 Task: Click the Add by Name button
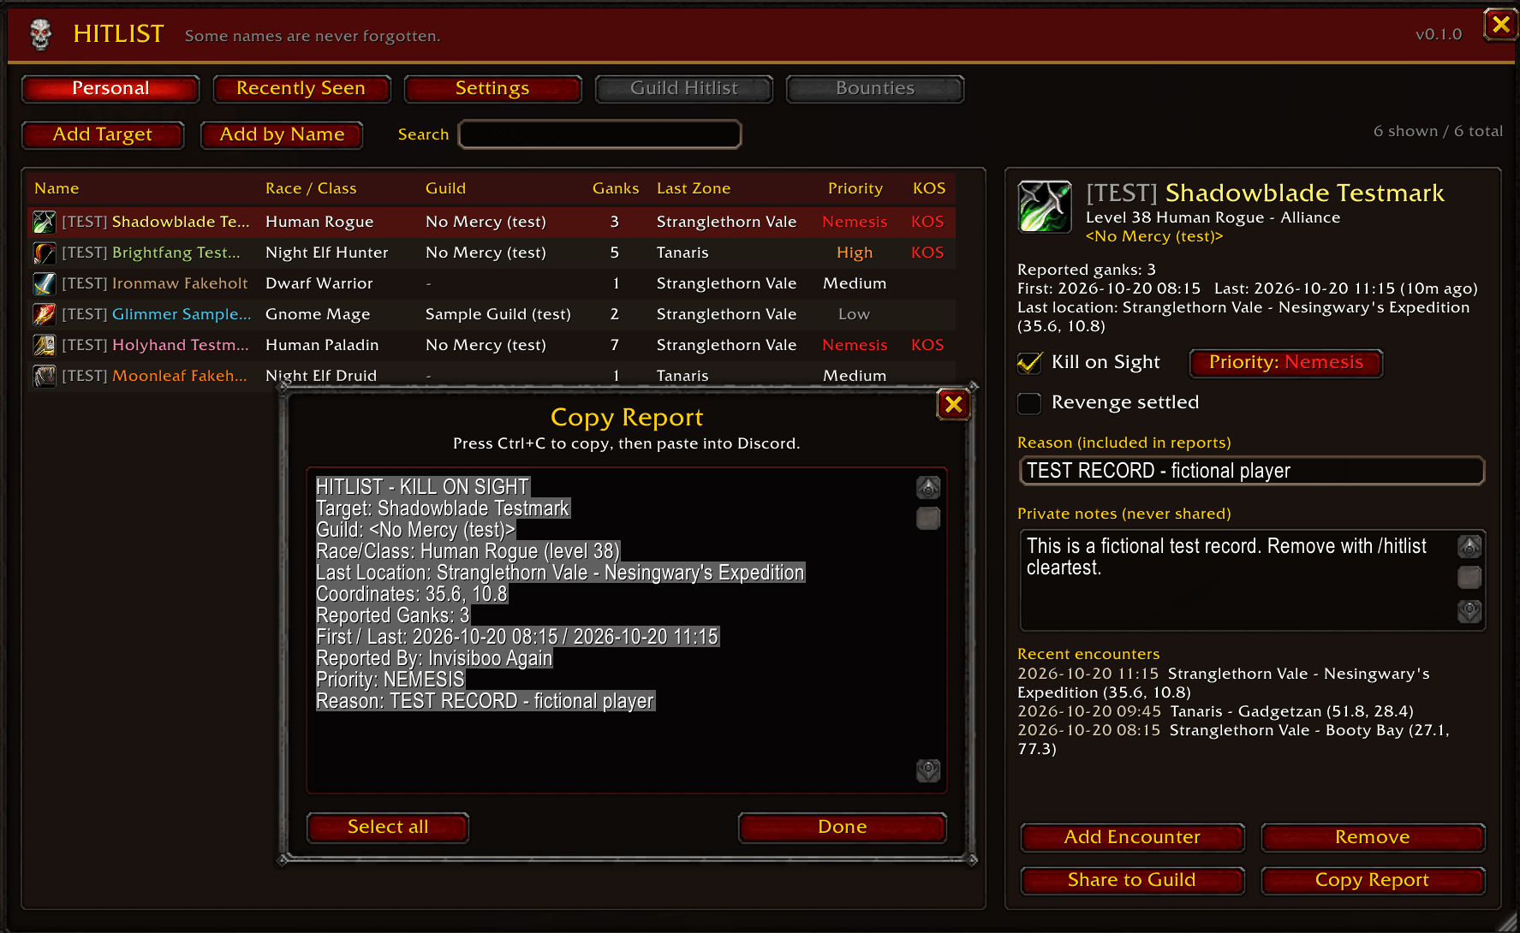click(x=282, y=134)
